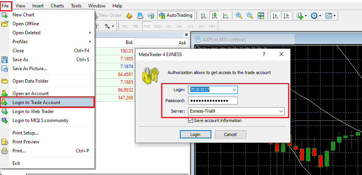This screenshot has width=362, height=175.
Task: Enable chart Auto Scroll icon
Action: pos(275,16)
